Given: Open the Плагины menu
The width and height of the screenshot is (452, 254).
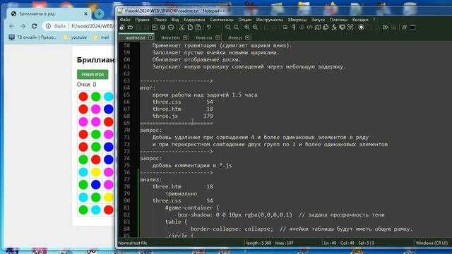Looking at the screenshot, I should click(x=338, y=20).
